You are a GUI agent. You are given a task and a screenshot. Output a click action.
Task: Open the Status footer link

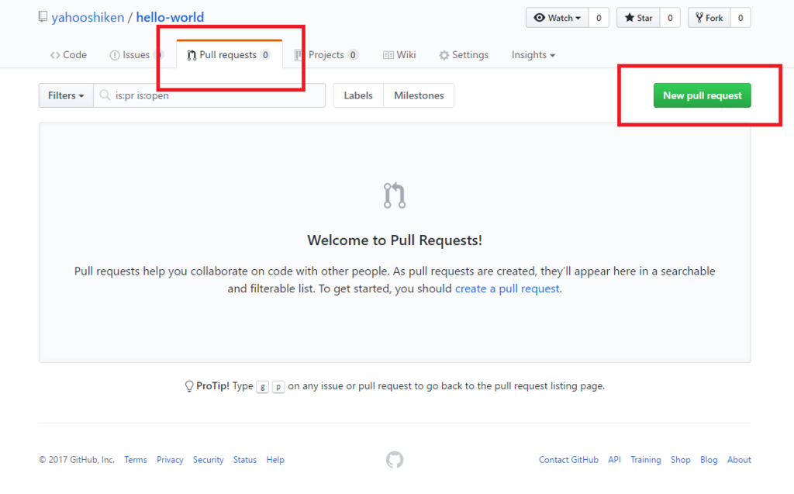pyautogui.click(x=244, y=460)
